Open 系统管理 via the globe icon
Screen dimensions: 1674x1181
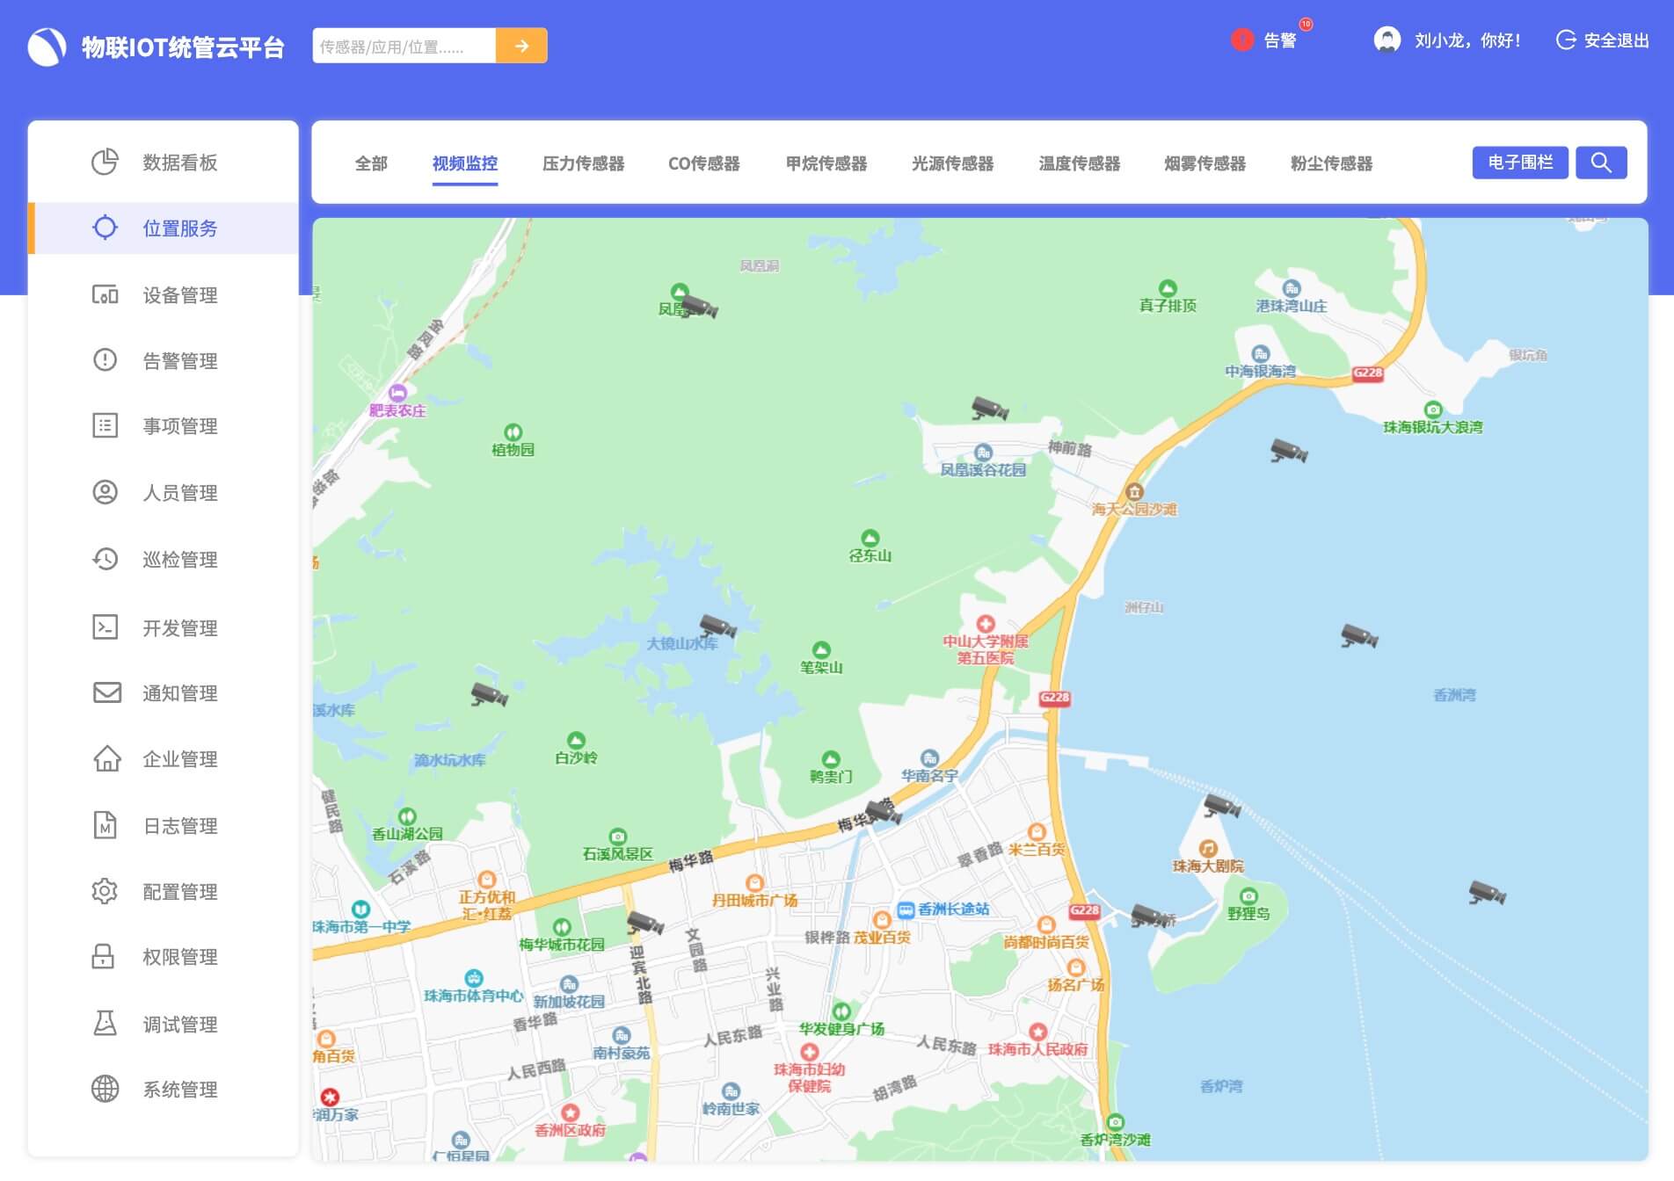(106, 1090)
